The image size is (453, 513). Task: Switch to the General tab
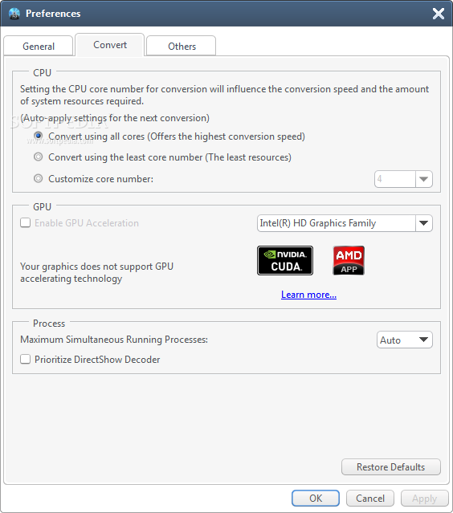[39, 46]
